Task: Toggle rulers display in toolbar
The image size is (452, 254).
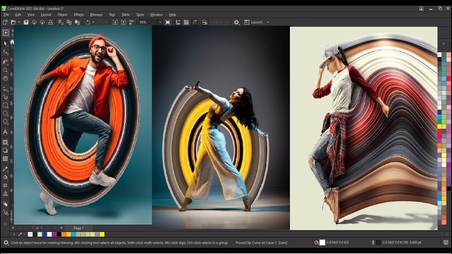Action: point(178,22)
